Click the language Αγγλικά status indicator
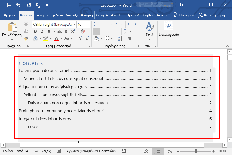The height and width of the screenshot is (155, 232). [x=91, y=151]
